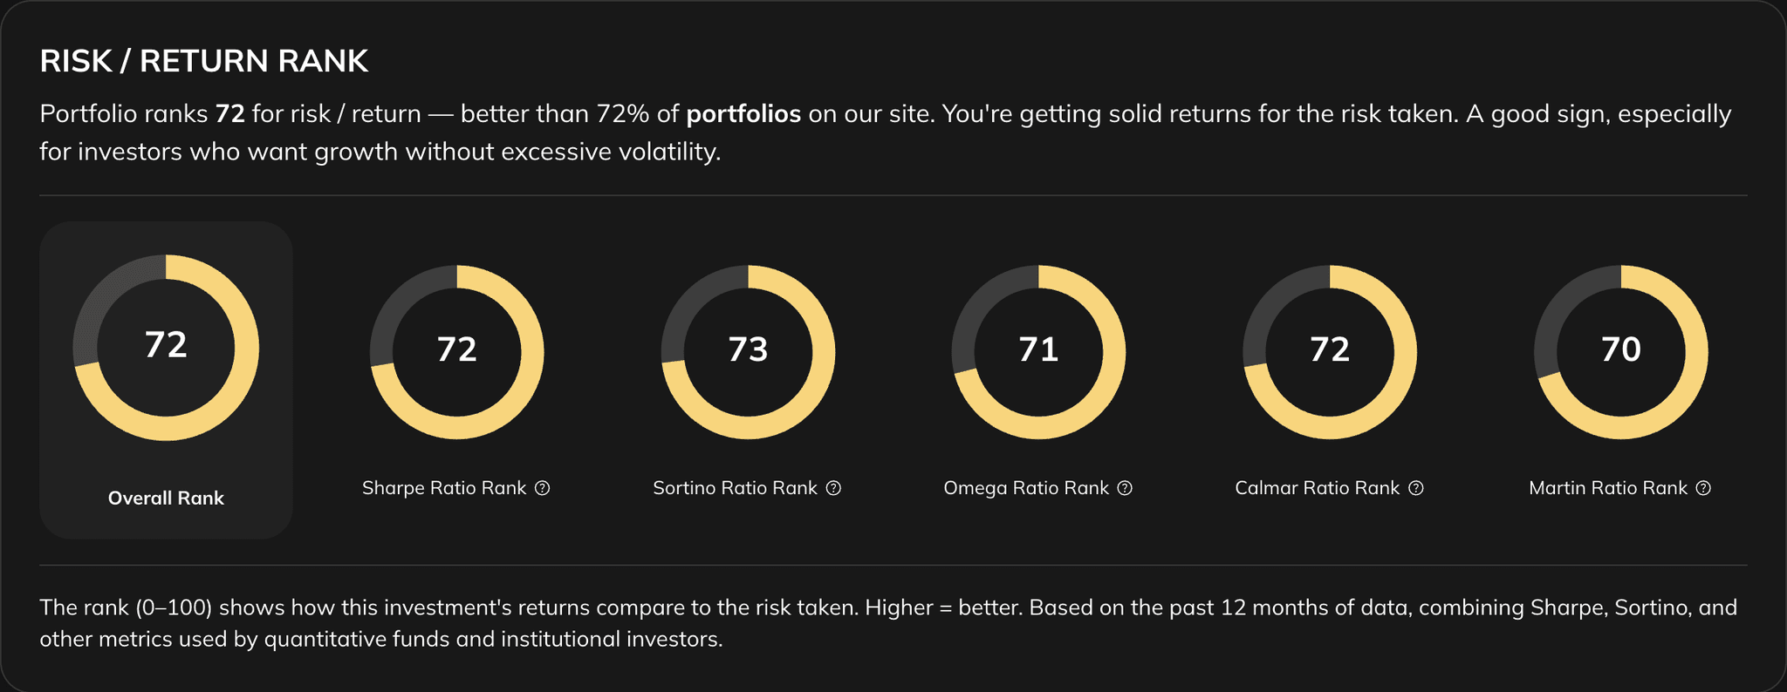Screen dimensions: 1787x692
Task: Click the RISK / RETURN RANK heading
Action: pyautogui.click(x=203, y=61)
